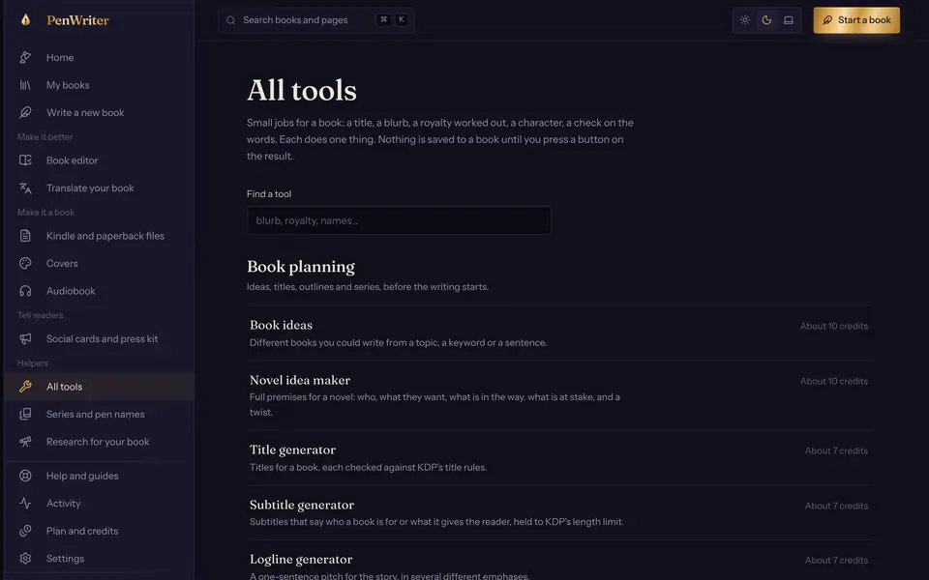Click About 7 credits beside Logline generator
The width and height of the screenshot is (929, 580).
coord(836,561)
